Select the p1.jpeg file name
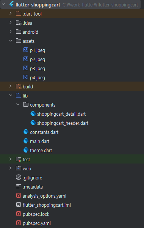This screenshot has height=228, width=144. pos(38,50)
